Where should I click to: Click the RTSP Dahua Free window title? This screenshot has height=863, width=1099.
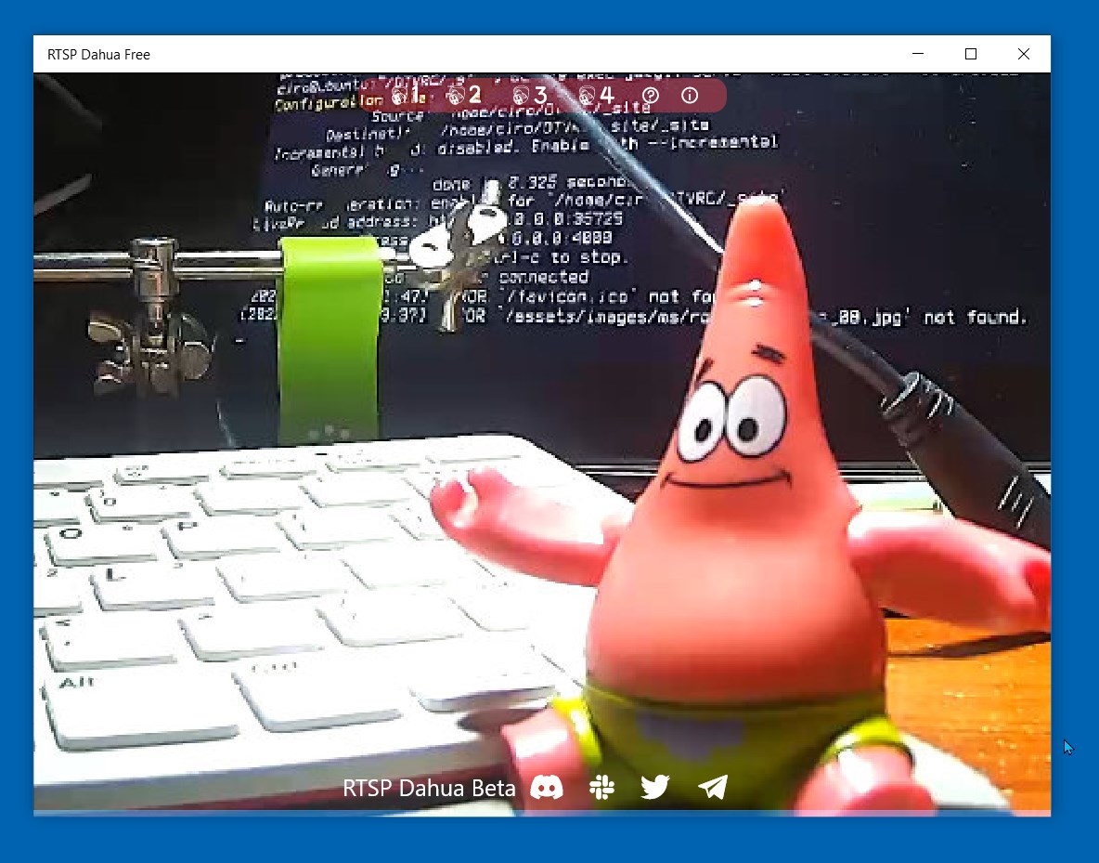98,55
